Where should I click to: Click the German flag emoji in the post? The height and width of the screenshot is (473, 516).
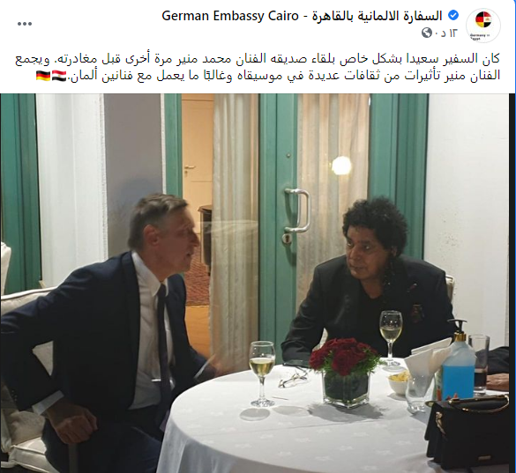click(43, 76)
